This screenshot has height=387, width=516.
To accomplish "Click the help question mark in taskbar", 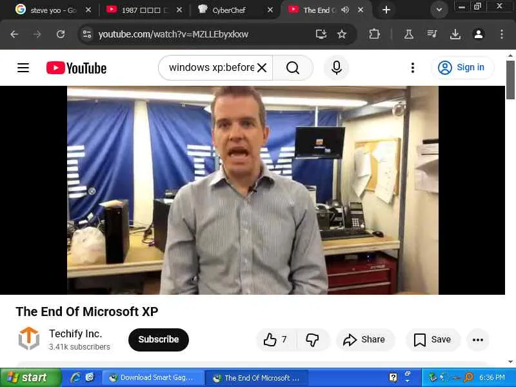I will [x=393, y=377].
